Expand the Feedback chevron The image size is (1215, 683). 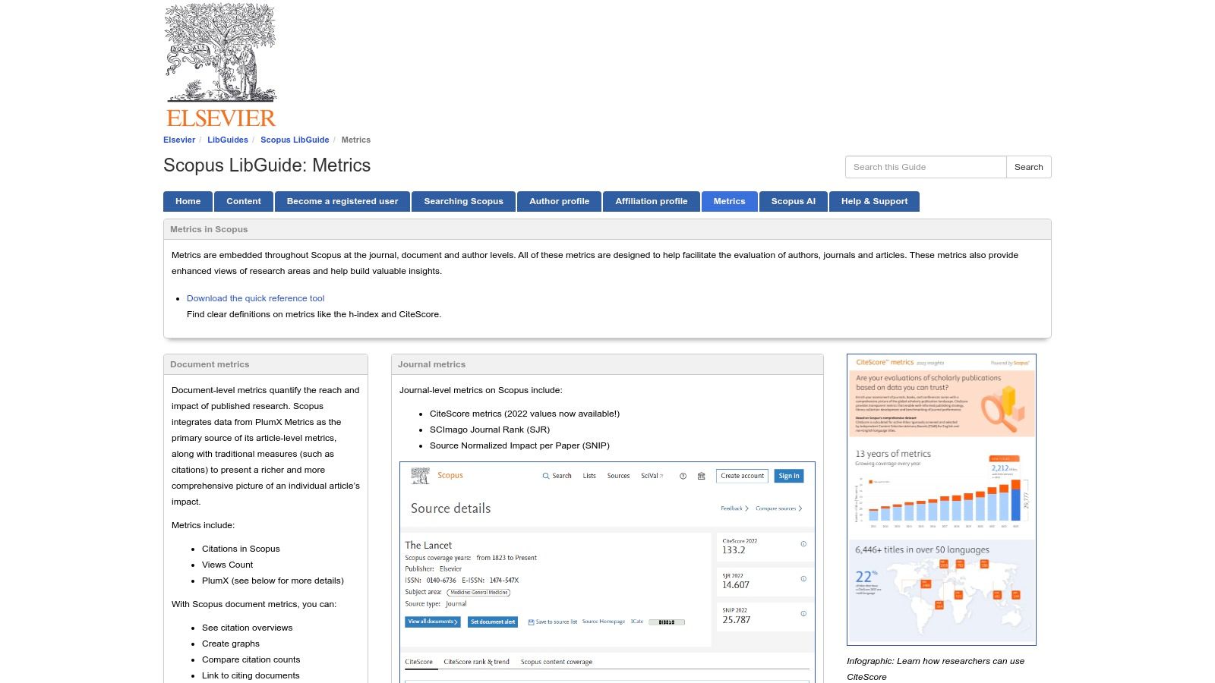pyautogui.click(x=746, y=508)
